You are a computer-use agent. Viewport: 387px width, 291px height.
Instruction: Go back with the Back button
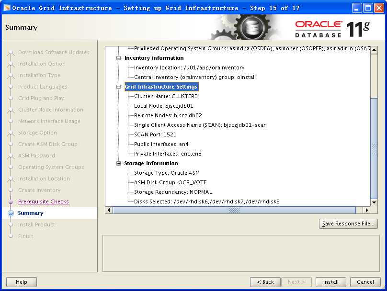pyautogui.click(x=265, y=282)
